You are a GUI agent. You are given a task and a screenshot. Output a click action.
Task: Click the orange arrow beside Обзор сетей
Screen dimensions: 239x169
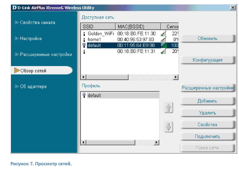click(x=17, y=70)
